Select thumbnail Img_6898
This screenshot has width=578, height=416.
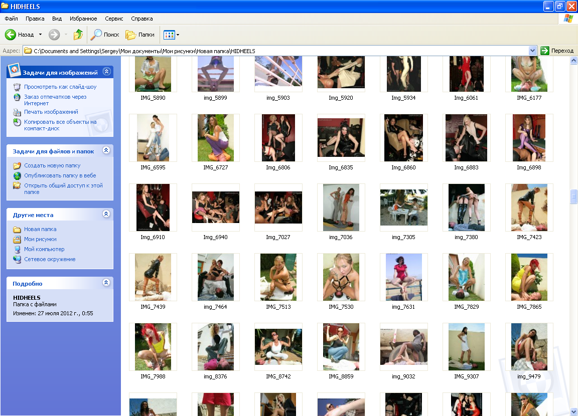click(x=529, y=138)
